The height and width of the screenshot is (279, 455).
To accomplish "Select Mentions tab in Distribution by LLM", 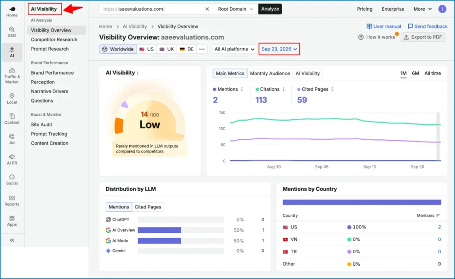I will click(x=119, y=207).
